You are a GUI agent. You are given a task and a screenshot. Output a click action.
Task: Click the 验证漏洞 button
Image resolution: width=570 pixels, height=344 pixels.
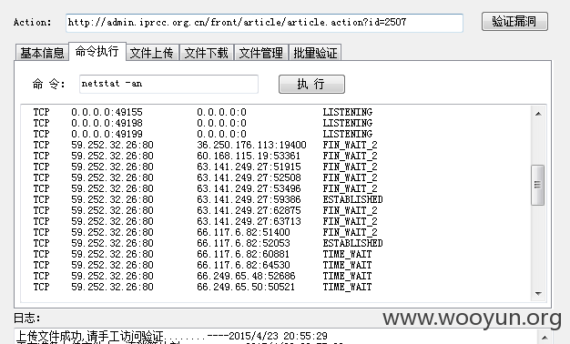click(x=514, y=22)
